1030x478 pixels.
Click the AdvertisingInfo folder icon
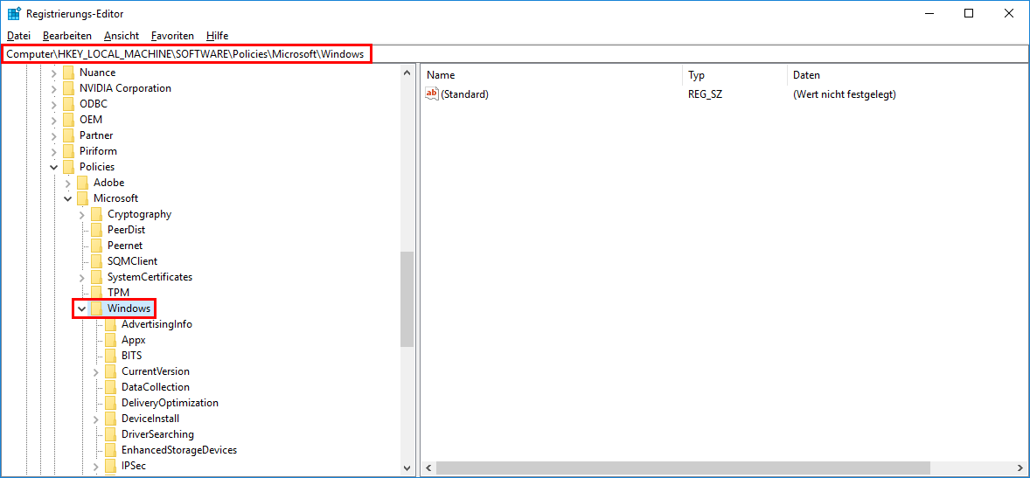(110, 325)
